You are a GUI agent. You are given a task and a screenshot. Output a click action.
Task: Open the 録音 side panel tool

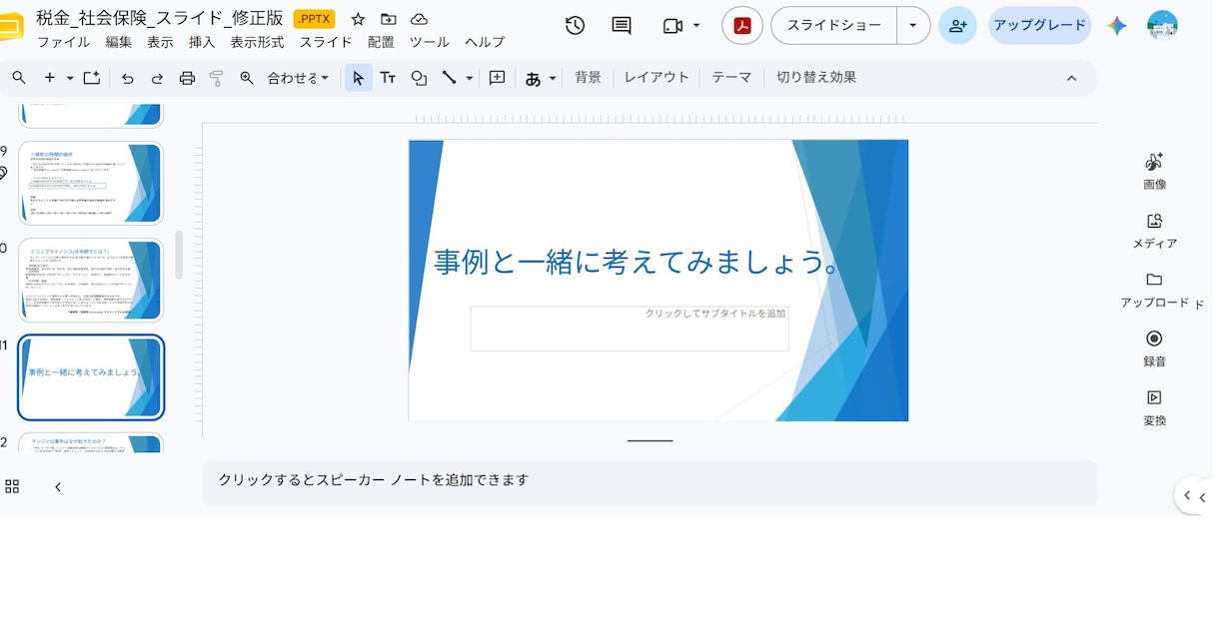[x=1155, y=347]
